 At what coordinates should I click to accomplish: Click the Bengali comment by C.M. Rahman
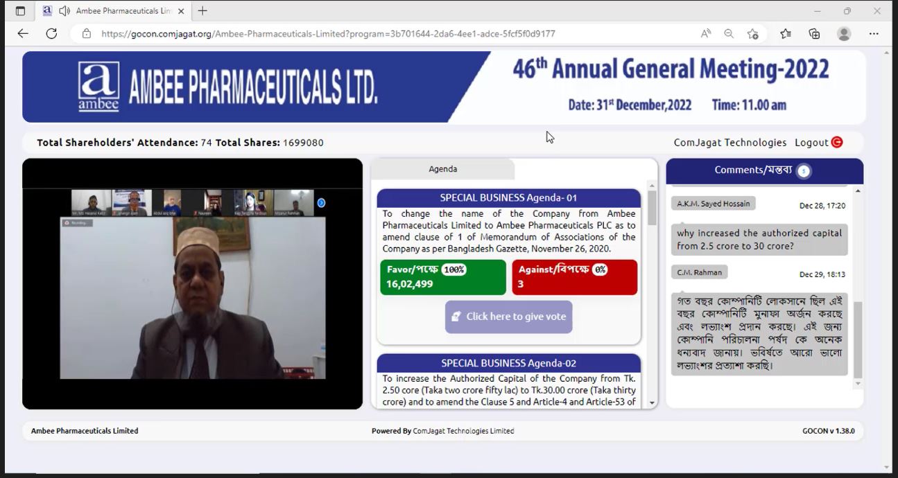(x=759, y=335)
